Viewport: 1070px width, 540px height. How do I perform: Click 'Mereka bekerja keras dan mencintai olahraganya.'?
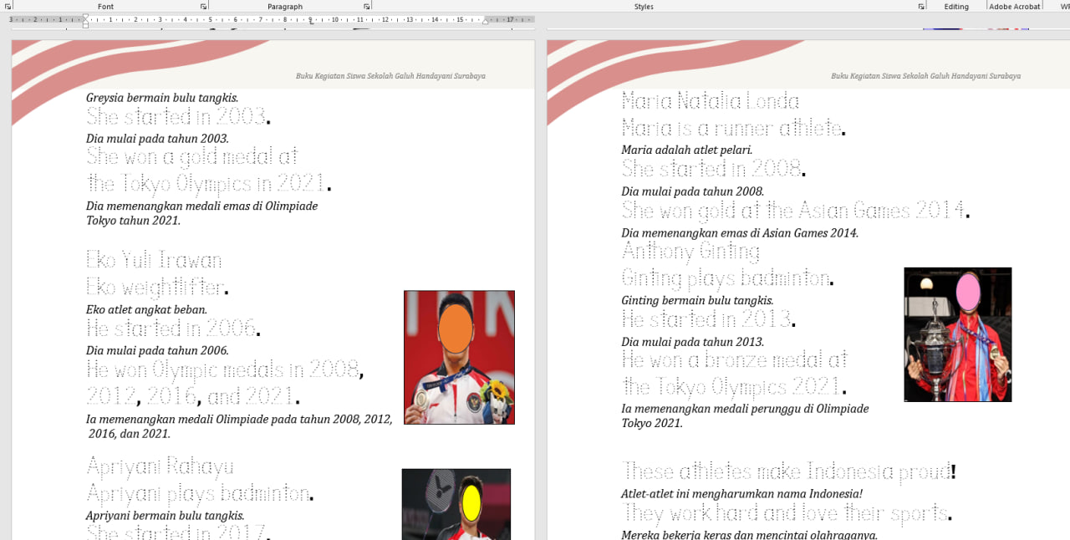coord(749,535)
